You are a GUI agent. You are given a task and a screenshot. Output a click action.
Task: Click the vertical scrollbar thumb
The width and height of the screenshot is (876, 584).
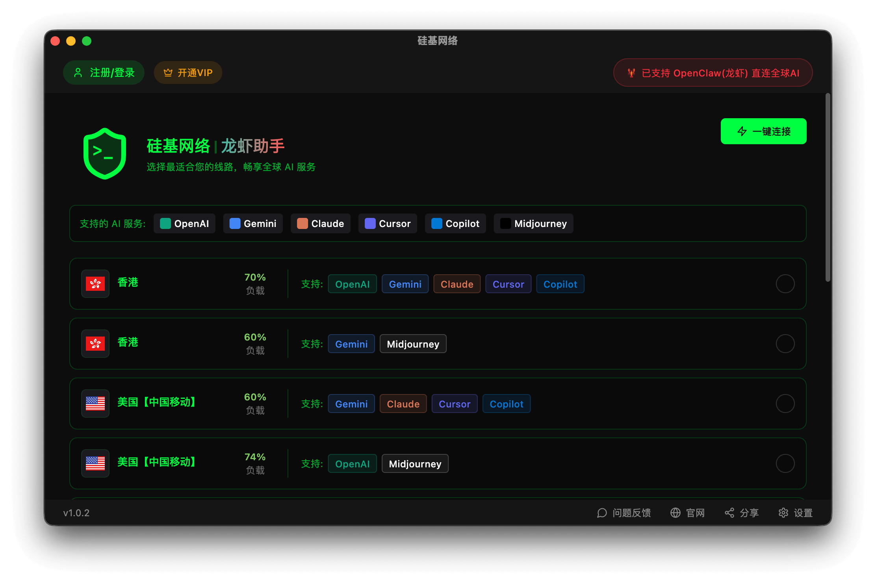828,188
